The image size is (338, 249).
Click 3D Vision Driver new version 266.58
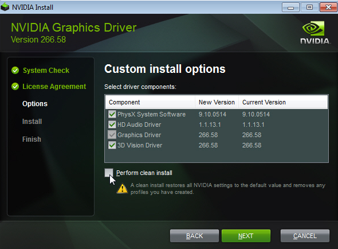tap(208, 145)
